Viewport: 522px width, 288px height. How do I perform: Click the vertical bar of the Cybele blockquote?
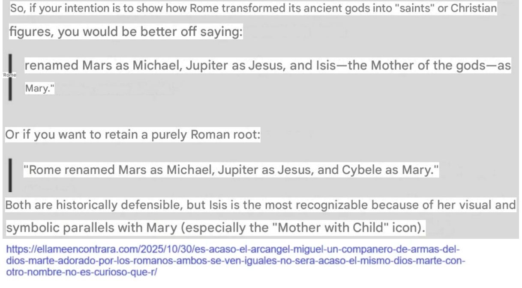[x=10, y=174]
